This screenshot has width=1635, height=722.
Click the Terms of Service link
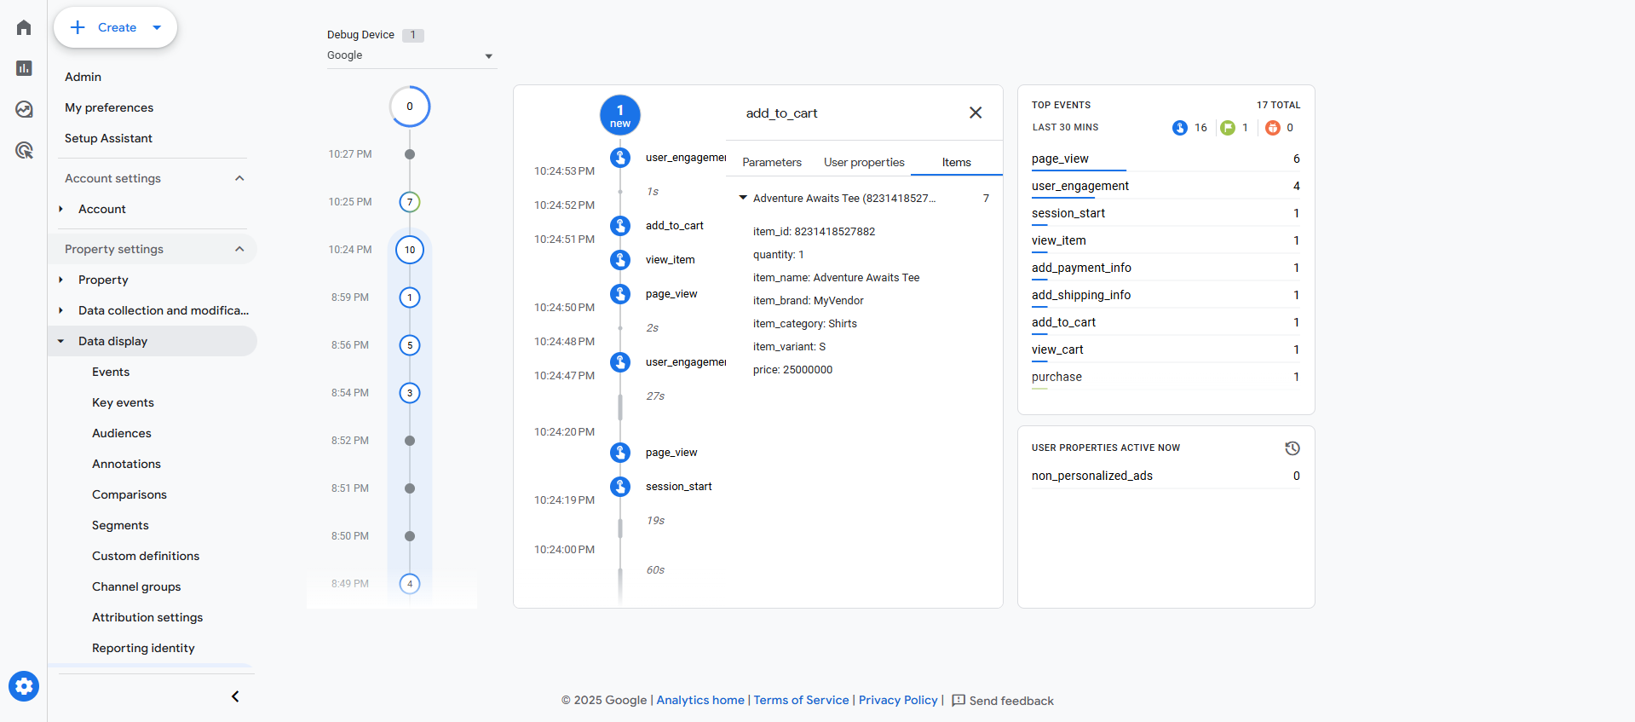tap(801, 700)
